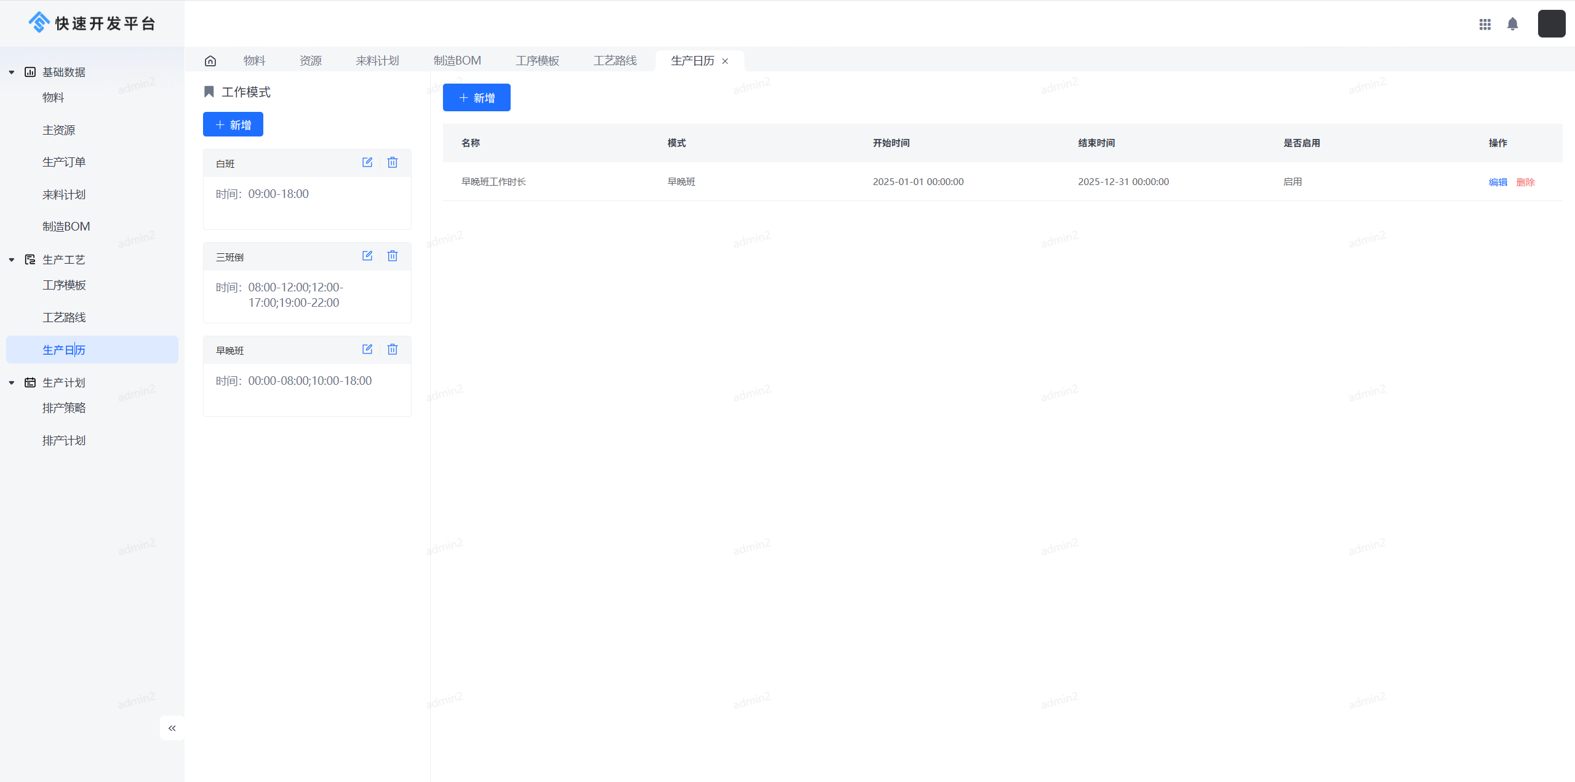Open the notifications bell
Viewport: 1575px width, 782px height.
click(1512, 24)
